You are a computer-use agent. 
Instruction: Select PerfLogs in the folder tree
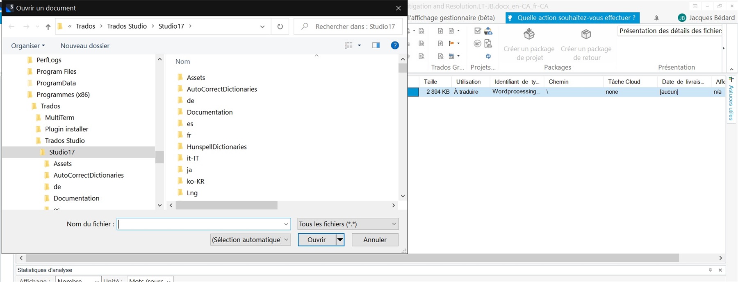[49, 60]
